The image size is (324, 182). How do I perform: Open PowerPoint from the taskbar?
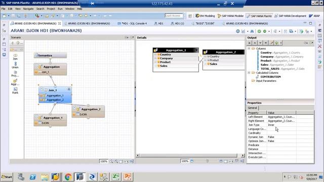(128, 177)
